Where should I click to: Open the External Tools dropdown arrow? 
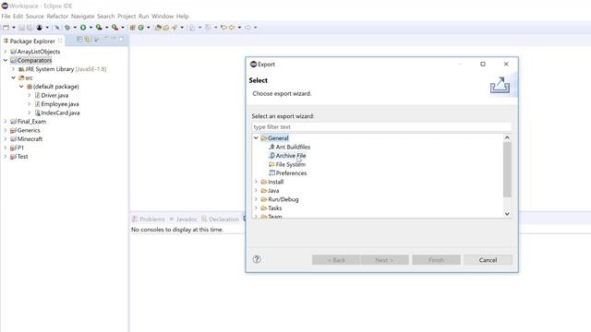[x=123, y=28]
